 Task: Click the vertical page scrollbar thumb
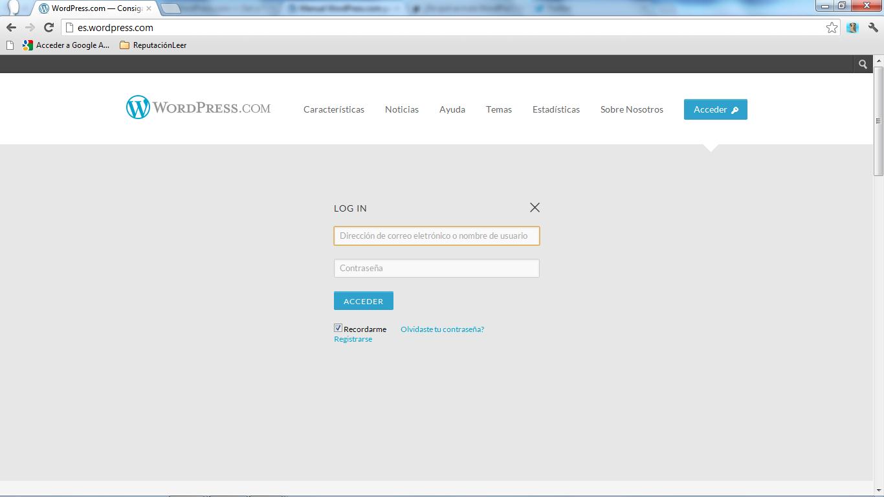(878, 121)
